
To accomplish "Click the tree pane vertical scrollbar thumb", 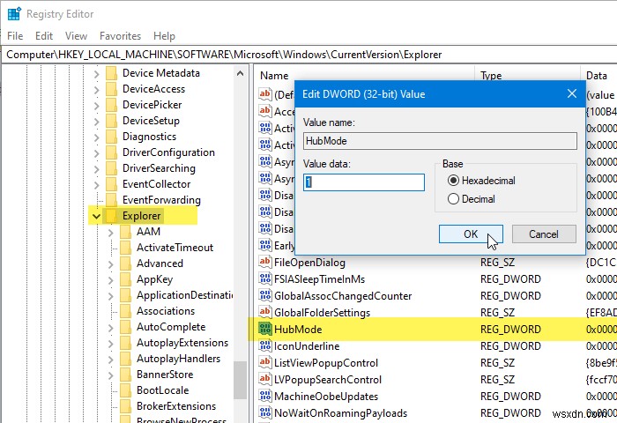I will (x=240, y=380).
